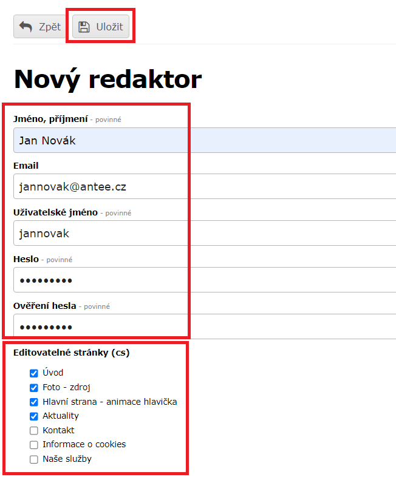Screen dimensions: 396x480
Task: Select the Ověření hesla password field
Action: [204, 326]
